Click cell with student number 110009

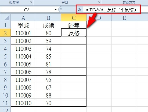[x=23, y=95]
